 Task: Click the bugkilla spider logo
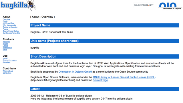pos(18,5)
